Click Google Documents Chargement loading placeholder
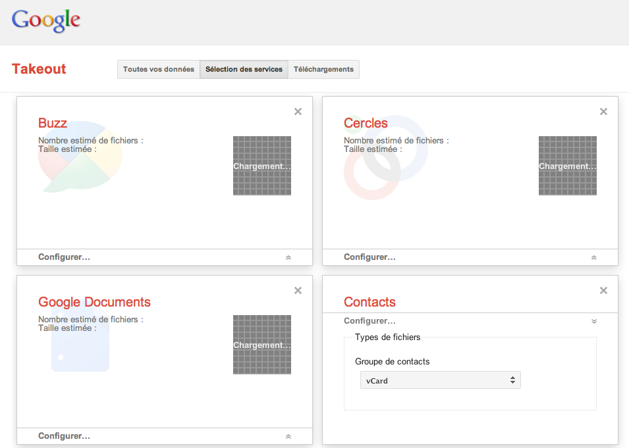The height and width of the screenshot is (448, 629). [262, 345]
